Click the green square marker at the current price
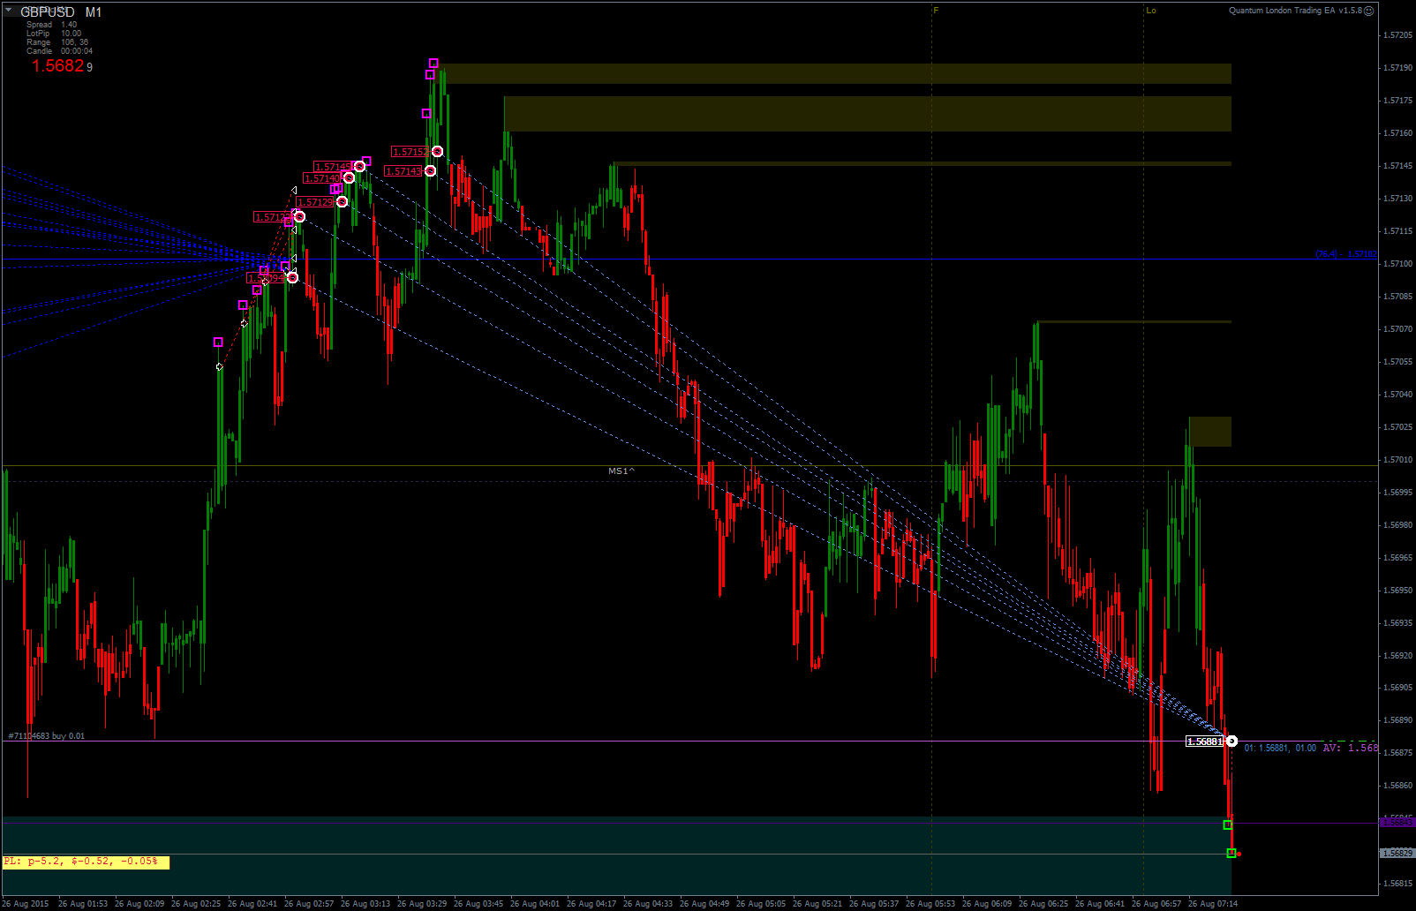 tap(1231, 854)
